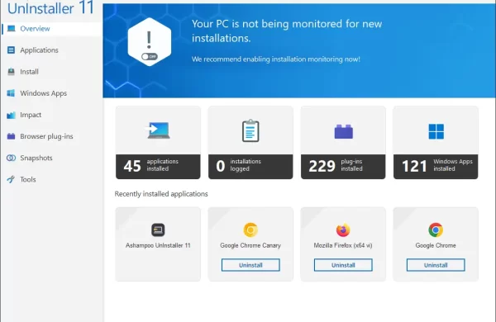496x322 pixels.
Task: Click the Snapshots rings icon in sidebar
Action: click(11, 158)
